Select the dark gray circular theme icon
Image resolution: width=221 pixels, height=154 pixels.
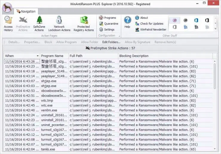coord(185,20)
